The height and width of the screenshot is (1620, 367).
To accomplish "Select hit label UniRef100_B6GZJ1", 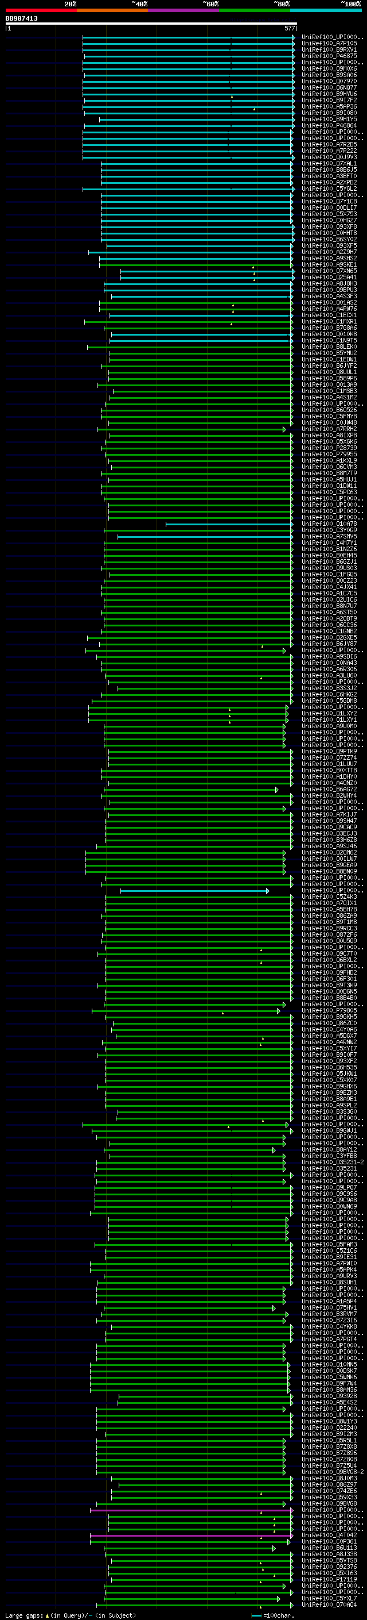I will [x=329, y=561].
